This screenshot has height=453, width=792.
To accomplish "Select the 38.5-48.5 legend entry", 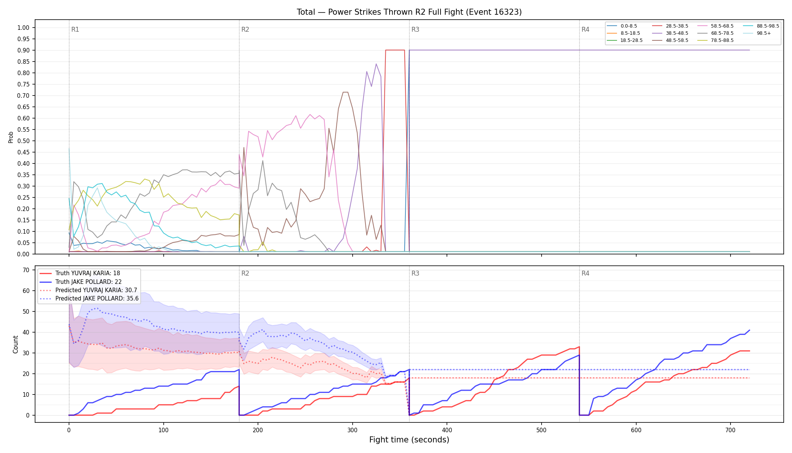I will click(x=670, y=33).
